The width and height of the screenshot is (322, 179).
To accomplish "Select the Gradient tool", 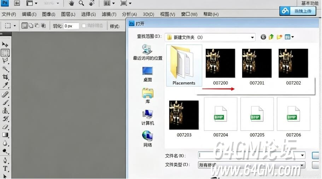I will pyautogui.click(x=5, y=135).
